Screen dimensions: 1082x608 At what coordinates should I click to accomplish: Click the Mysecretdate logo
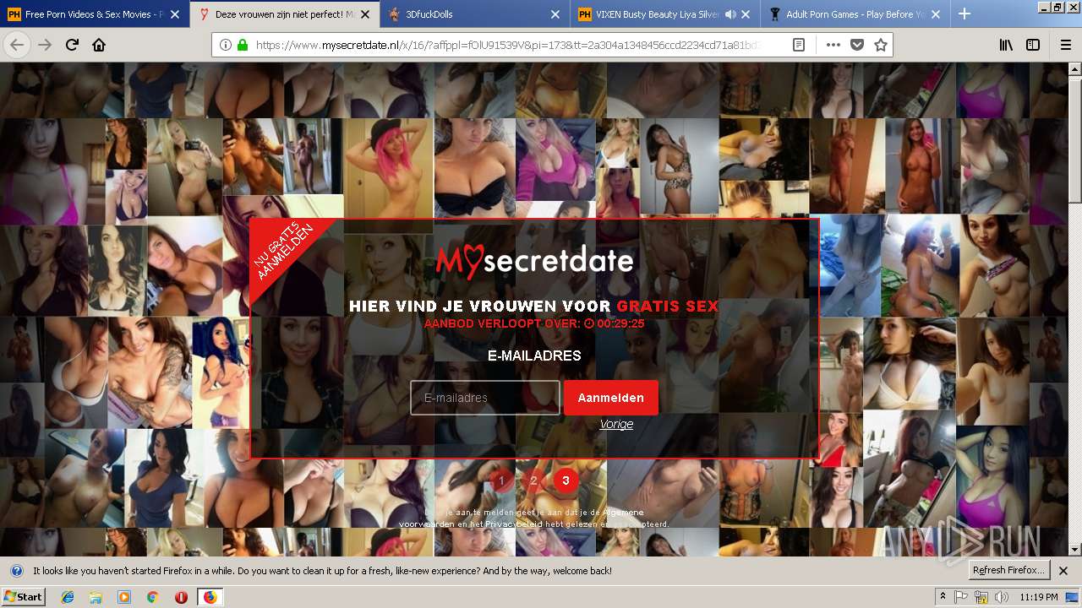(534, 261)
